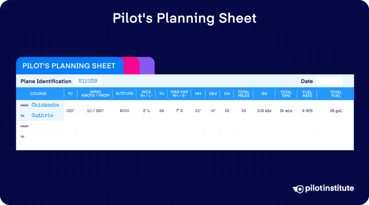Click the pilotinstitute shield logo icon

298,189
